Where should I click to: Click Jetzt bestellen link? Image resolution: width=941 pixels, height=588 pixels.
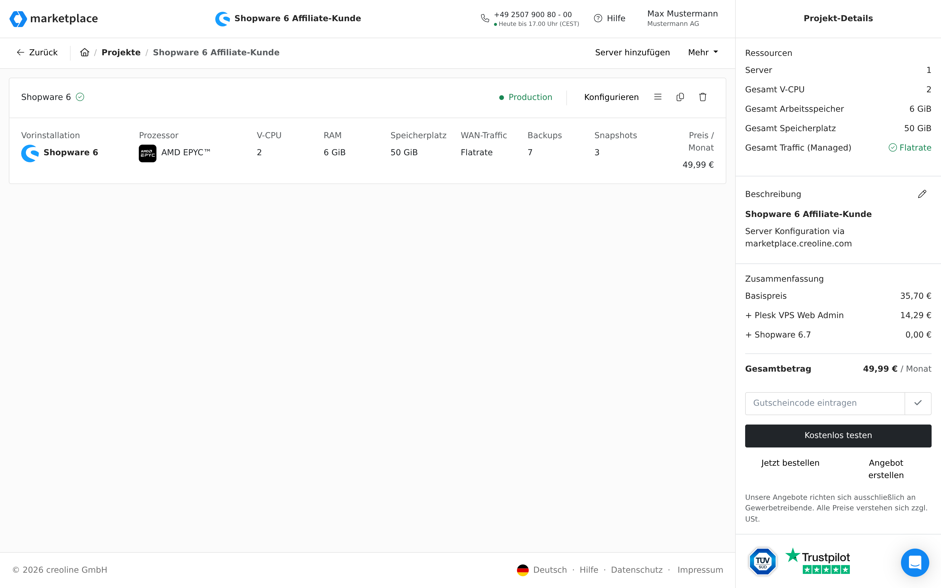[790, 463]
